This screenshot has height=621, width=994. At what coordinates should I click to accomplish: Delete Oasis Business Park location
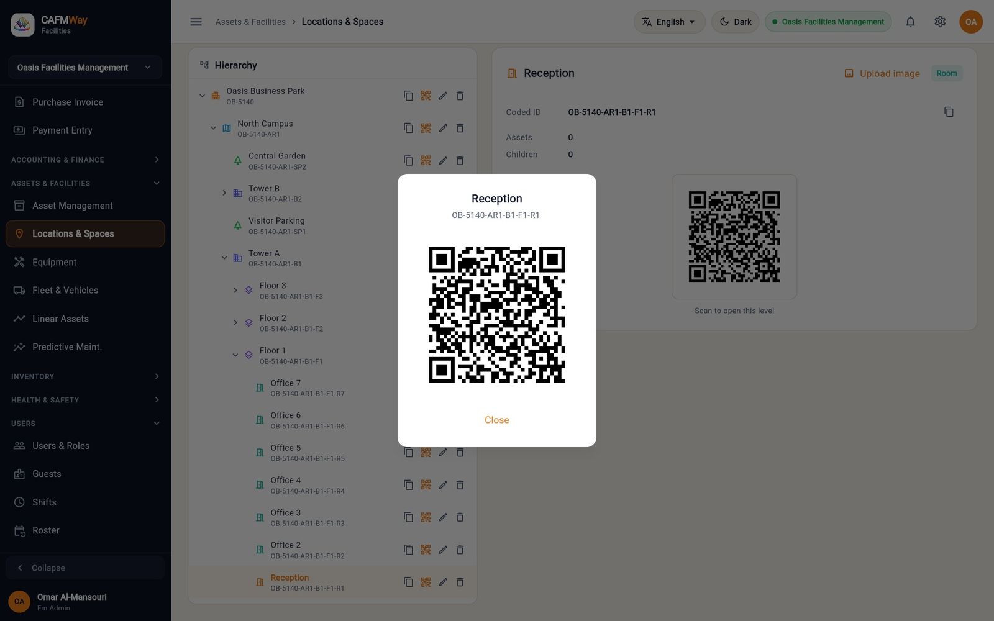coord(460,96)
